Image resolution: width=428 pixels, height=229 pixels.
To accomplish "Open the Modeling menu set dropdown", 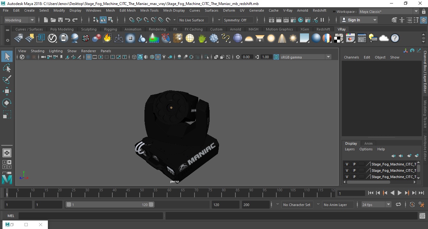I will point(20,20).
